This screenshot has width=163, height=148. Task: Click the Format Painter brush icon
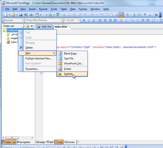coord(79,15)
